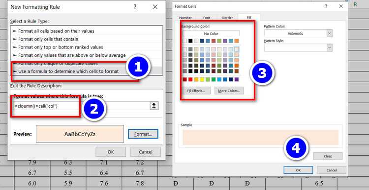Confirm with OK in New Formatting Rule
The height and width of the screenshot is (190, 369).
pos(111,152)
